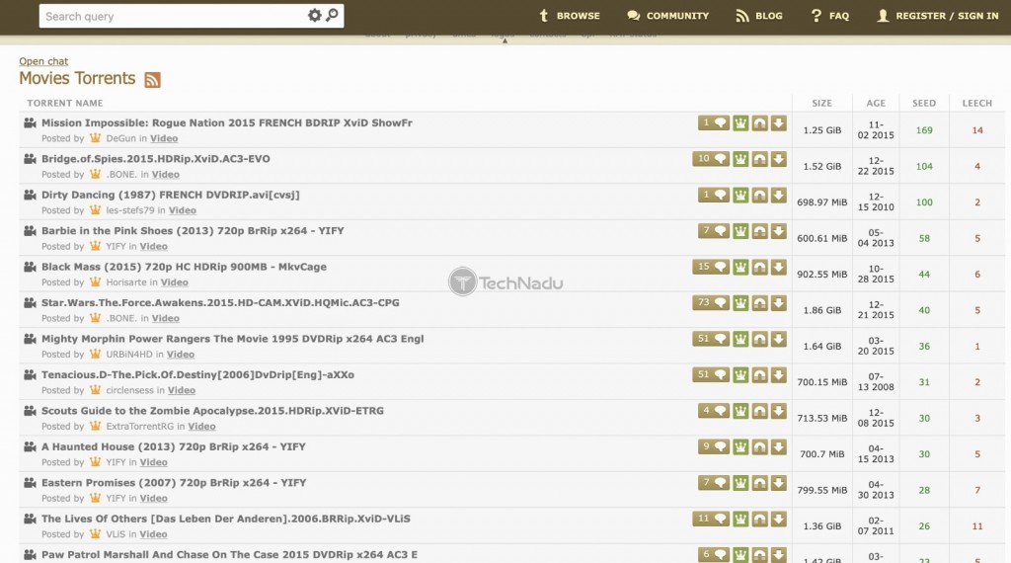The width and height of the screenshot is (1011, 563).
Task: Open uploader circlensess profile
Action: tap(129, 391)
